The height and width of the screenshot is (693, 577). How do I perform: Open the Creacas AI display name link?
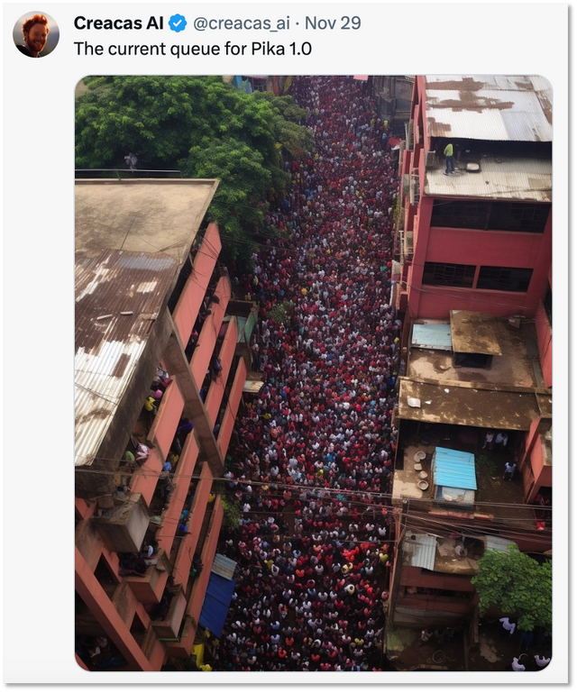118,23
